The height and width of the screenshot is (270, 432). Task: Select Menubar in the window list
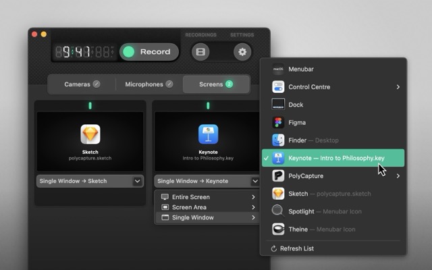coord(333,69)
